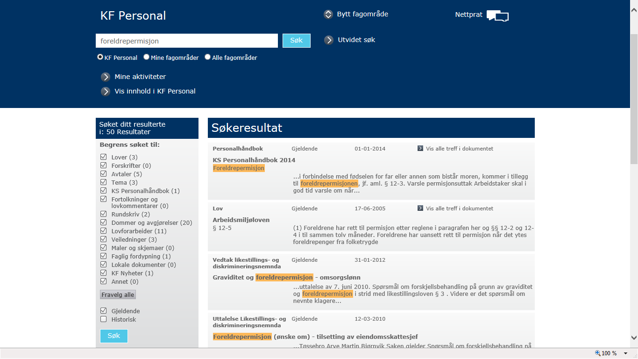Uncheck the Veiledninger (3) checkbox
This screenshot has height=359, width=638.
[104, 239]
